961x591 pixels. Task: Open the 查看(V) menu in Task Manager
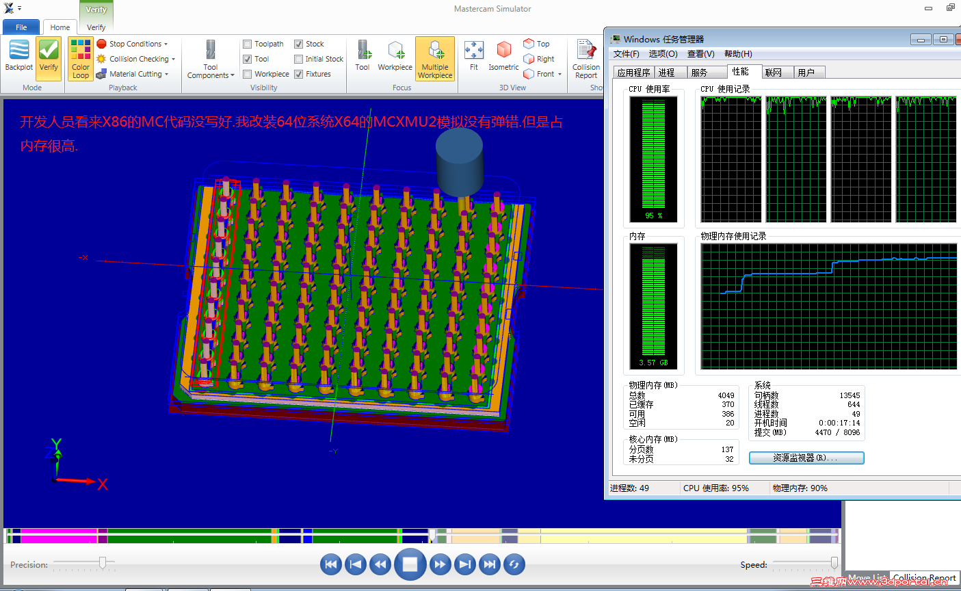[701, 54]
